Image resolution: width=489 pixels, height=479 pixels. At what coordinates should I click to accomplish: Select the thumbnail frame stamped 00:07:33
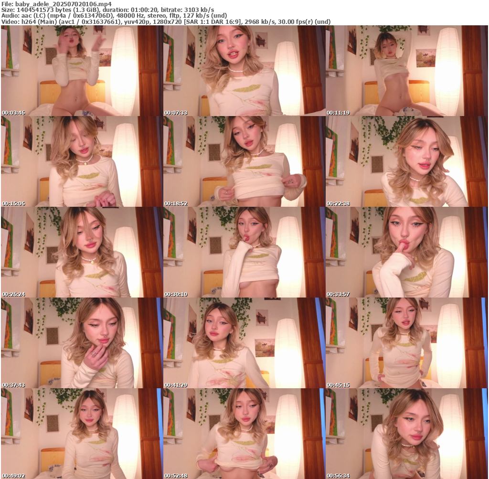point(244,71)
